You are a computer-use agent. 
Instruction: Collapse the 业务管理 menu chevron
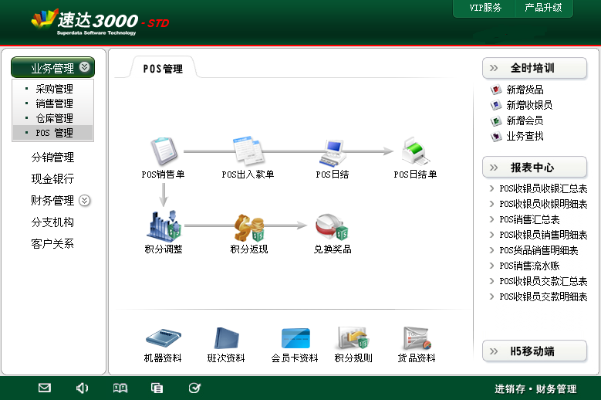click(84, 67)
